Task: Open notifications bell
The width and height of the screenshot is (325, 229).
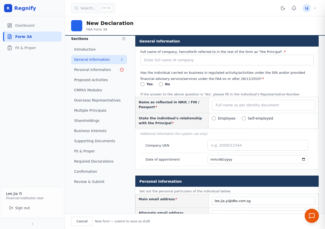Action: click(294, 8)
